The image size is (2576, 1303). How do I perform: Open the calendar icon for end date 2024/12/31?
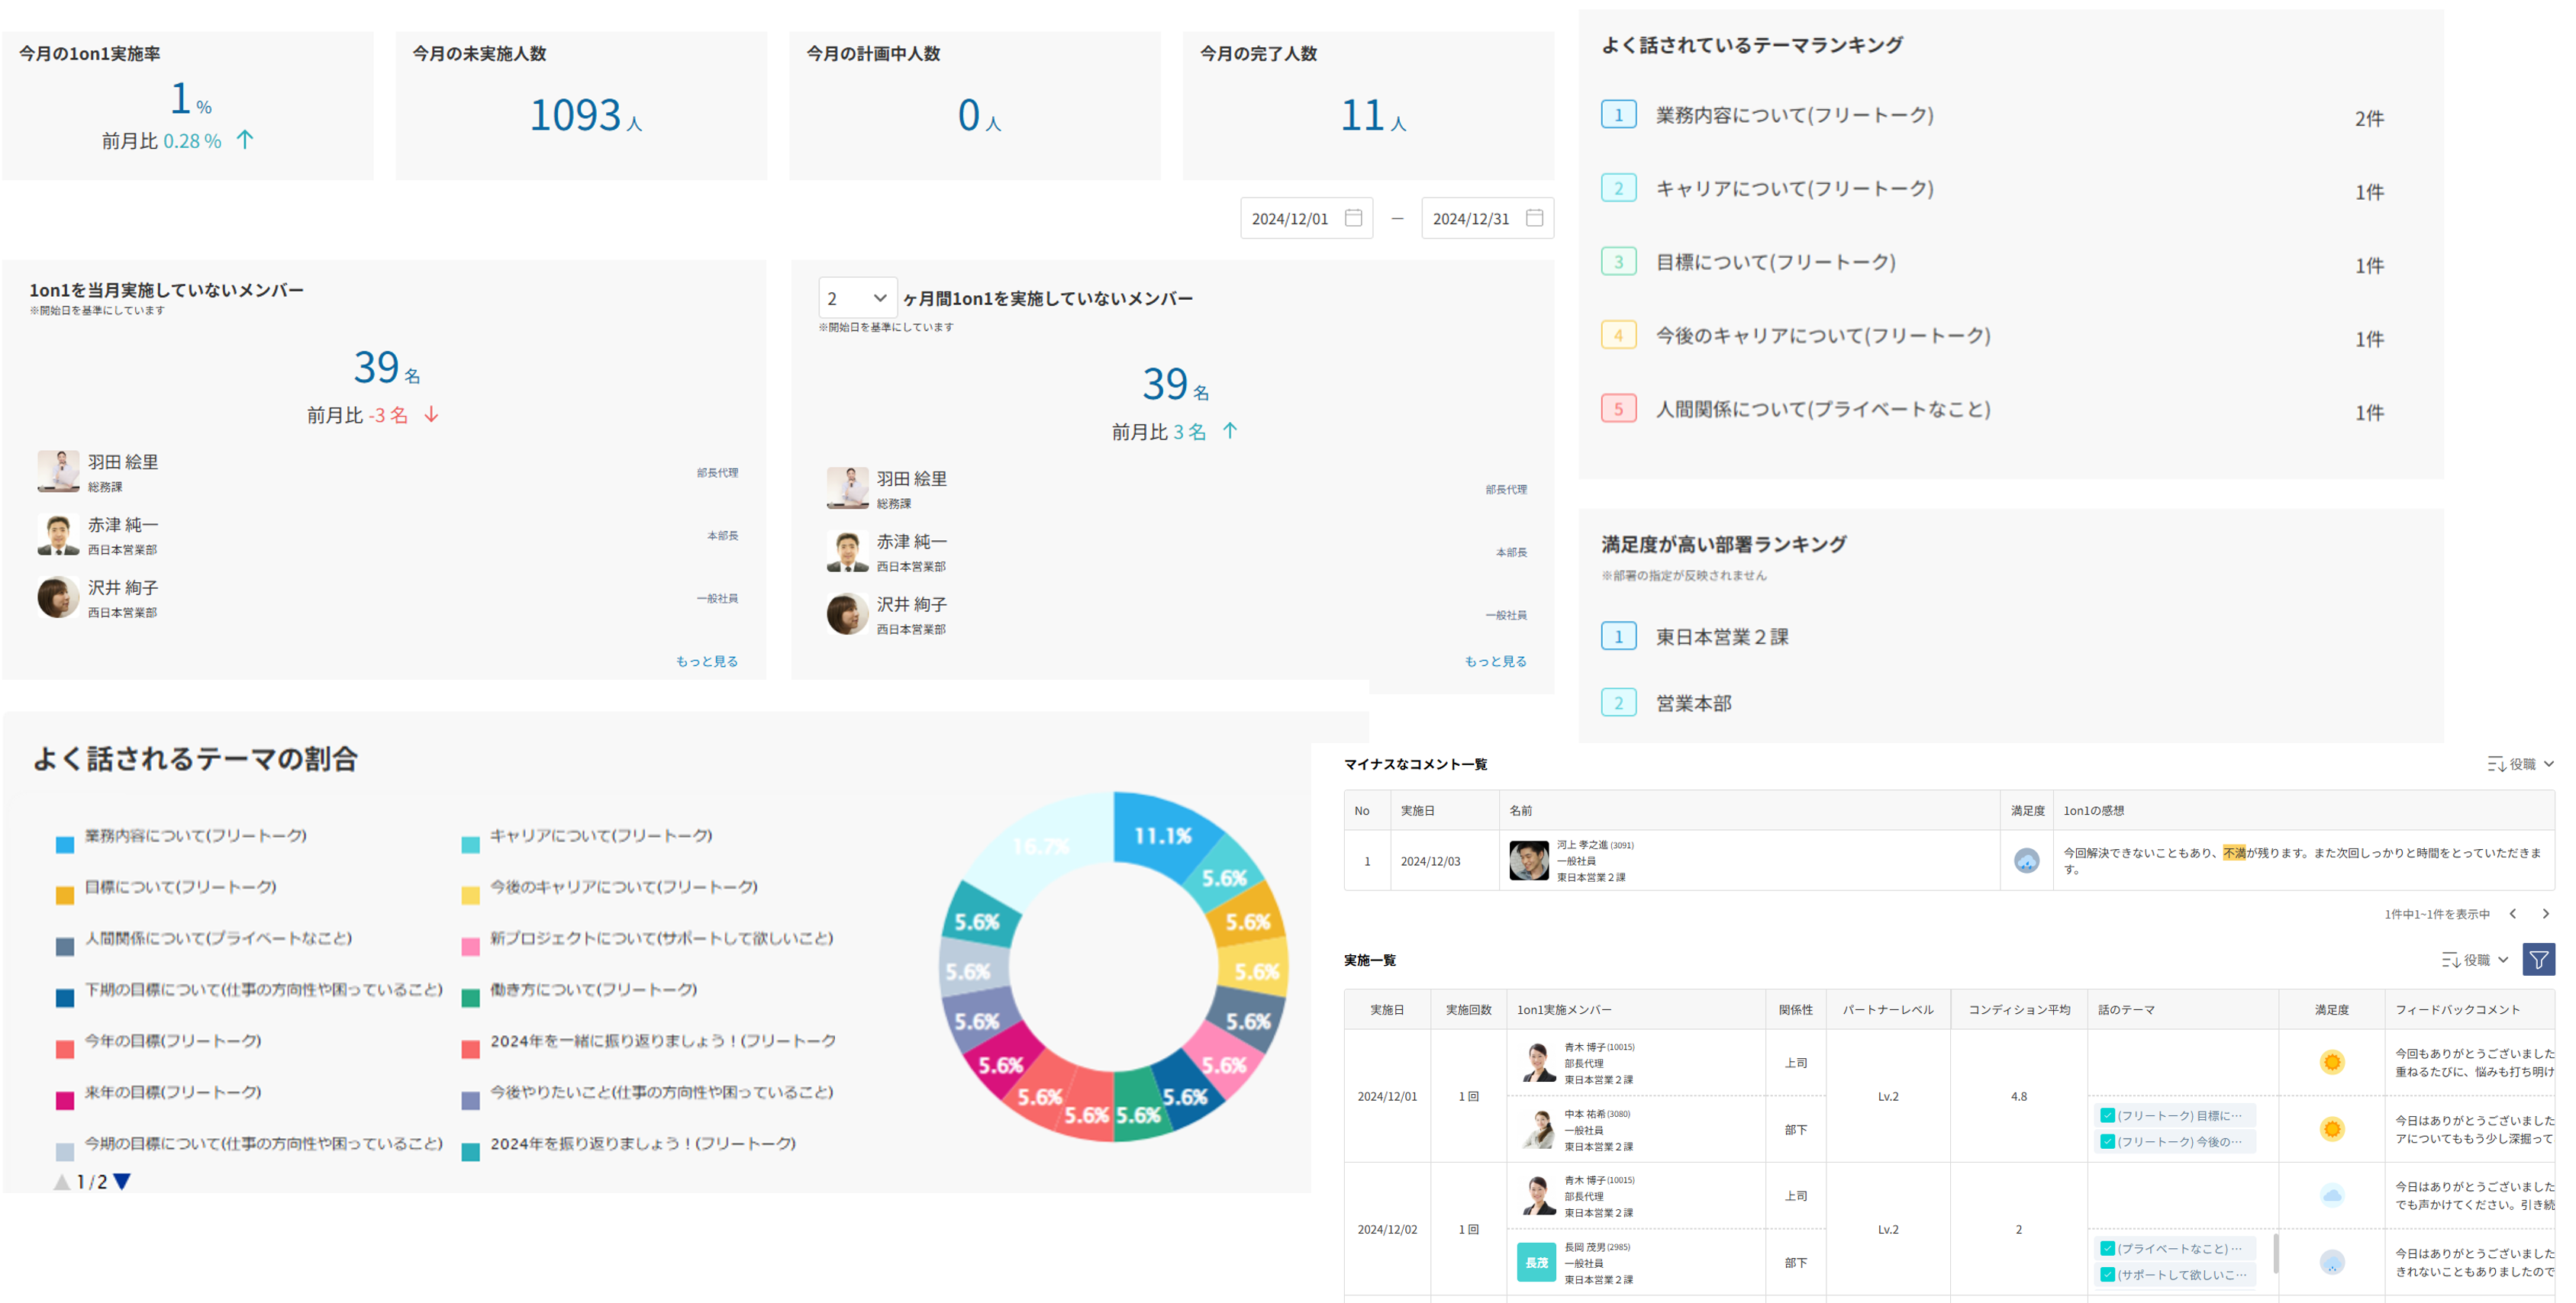coord(1535,218)
